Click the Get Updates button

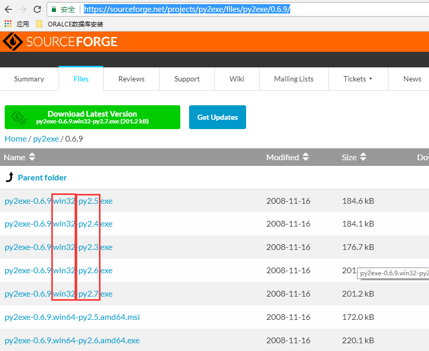(x=218, y=117)
